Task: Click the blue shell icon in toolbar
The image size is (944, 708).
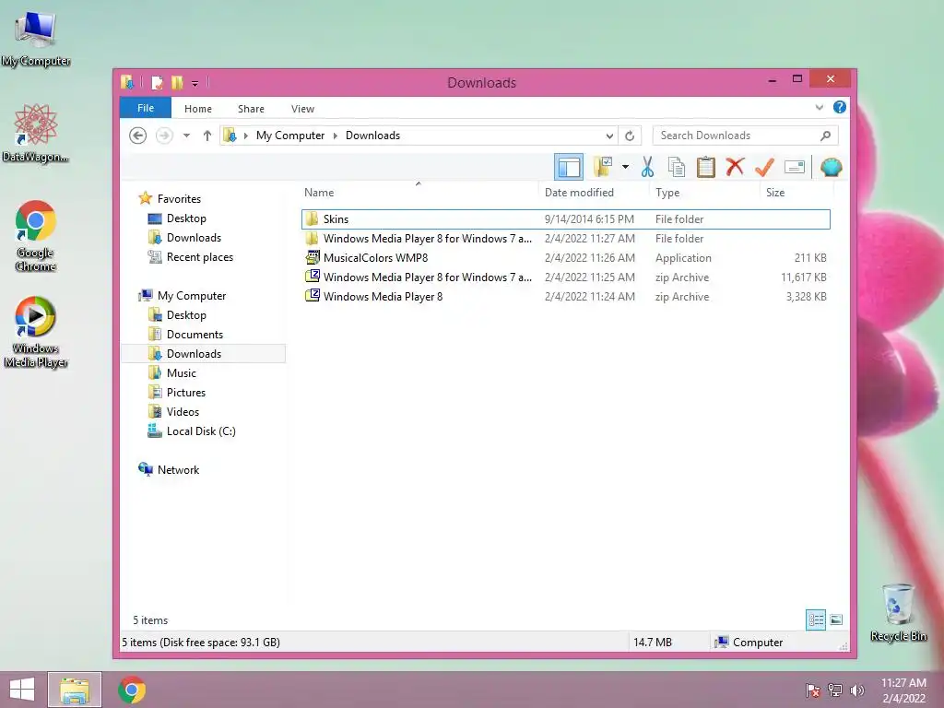Action: pos(831,167)
